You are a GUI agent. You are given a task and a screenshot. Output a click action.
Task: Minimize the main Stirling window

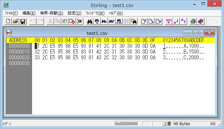tap(194, 4)
